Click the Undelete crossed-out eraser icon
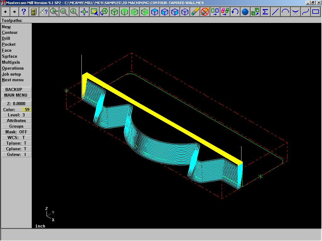This screenshot has height=241, width=322. 205,12
